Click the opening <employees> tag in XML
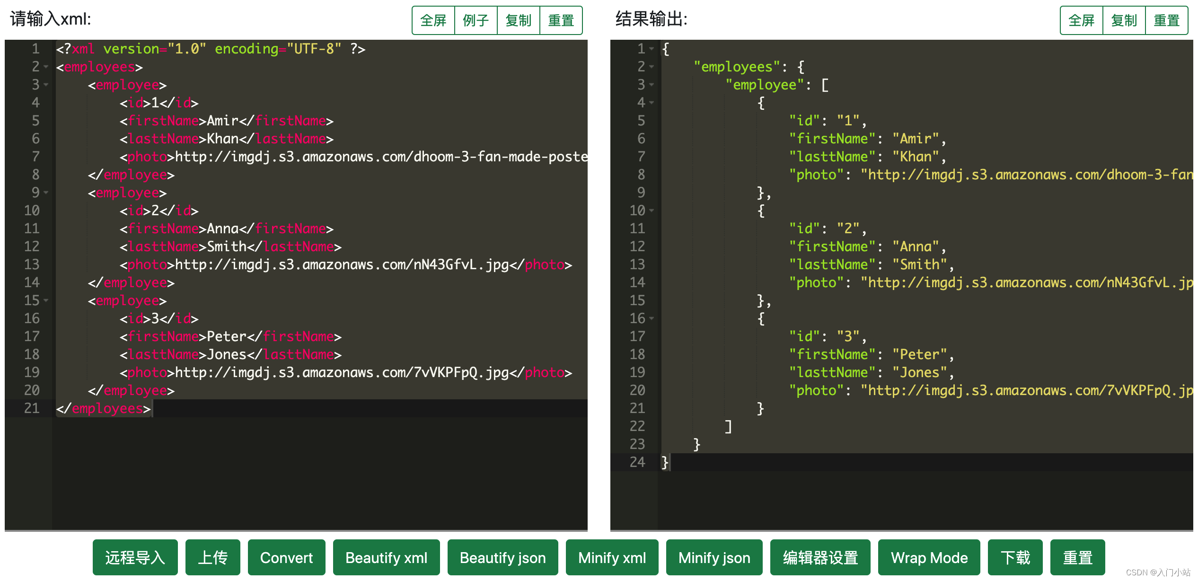The width and height of the screenshot is (1198, 581). point(99,67)
